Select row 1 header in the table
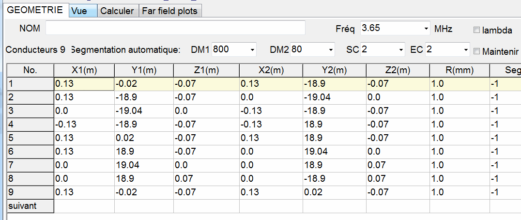 [30, 84]
